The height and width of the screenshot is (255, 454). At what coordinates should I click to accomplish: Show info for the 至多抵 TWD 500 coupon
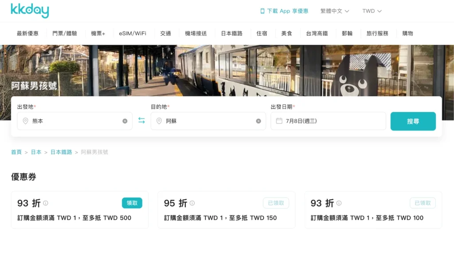(x=46, y=203)
